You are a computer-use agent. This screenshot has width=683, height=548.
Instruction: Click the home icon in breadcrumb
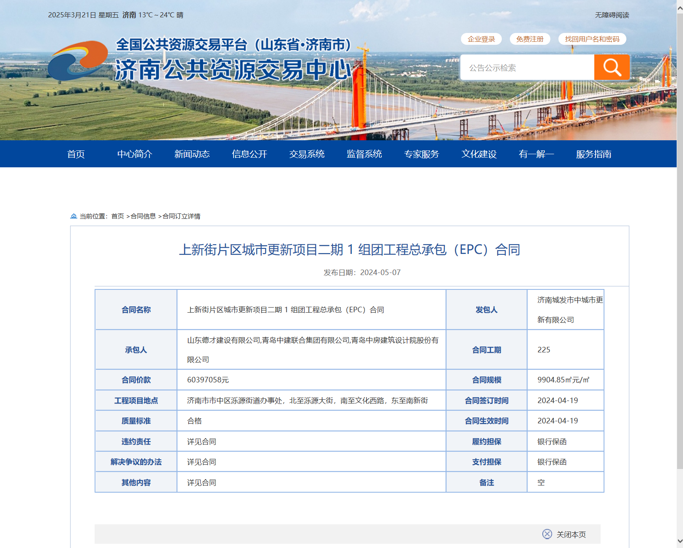click(73, 216)
